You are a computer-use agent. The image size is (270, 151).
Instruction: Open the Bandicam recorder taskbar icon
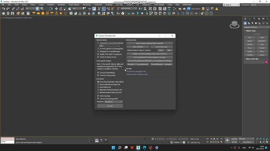click(151, 148)
